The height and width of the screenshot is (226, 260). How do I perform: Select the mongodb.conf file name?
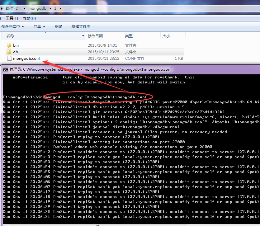(x=26, y=59)
